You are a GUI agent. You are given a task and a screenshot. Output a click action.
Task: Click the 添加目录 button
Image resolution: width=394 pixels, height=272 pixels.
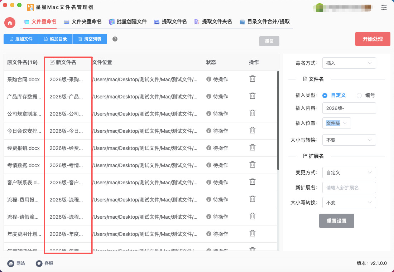pyautogui.click(x=55, y=39)
